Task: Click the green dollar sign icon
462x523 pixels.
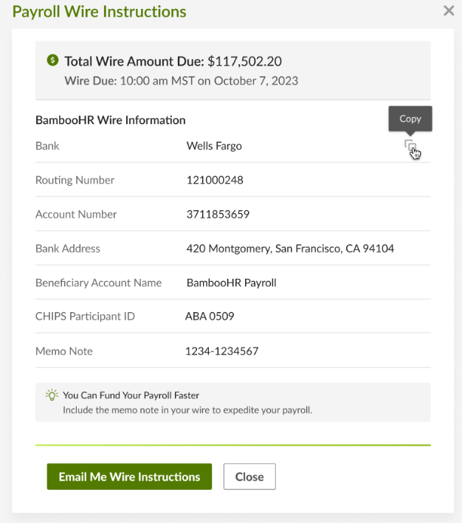Action: [x=52, y=60]
